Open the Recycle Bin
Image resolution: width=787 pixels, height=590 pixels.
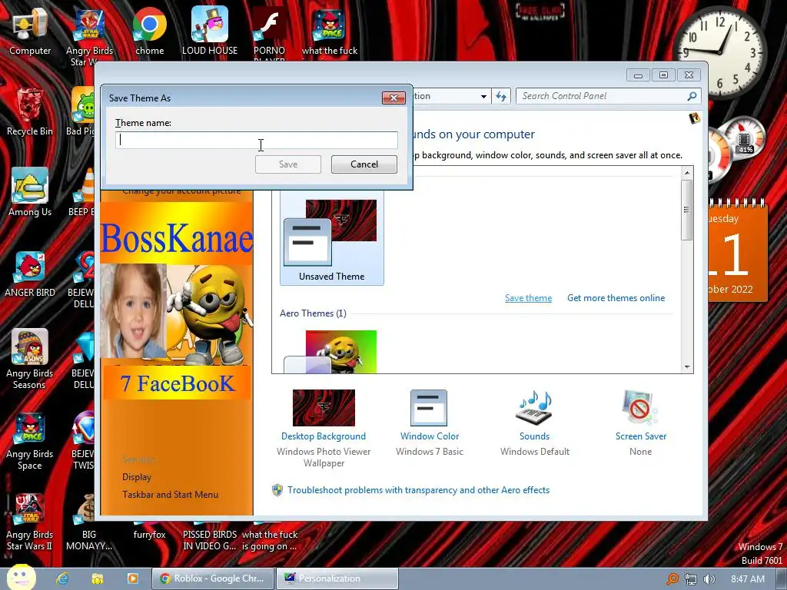click(x=30, y=111)
